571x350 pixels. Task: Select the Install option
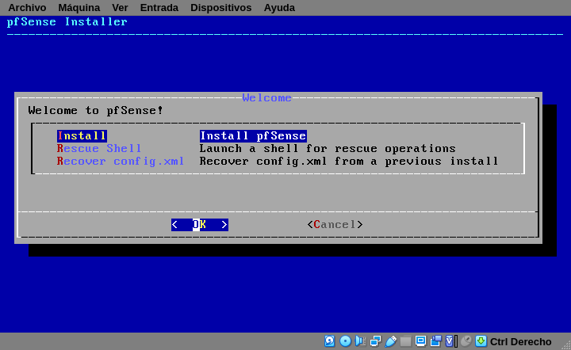pyautogui.click(x=82, y=136)
